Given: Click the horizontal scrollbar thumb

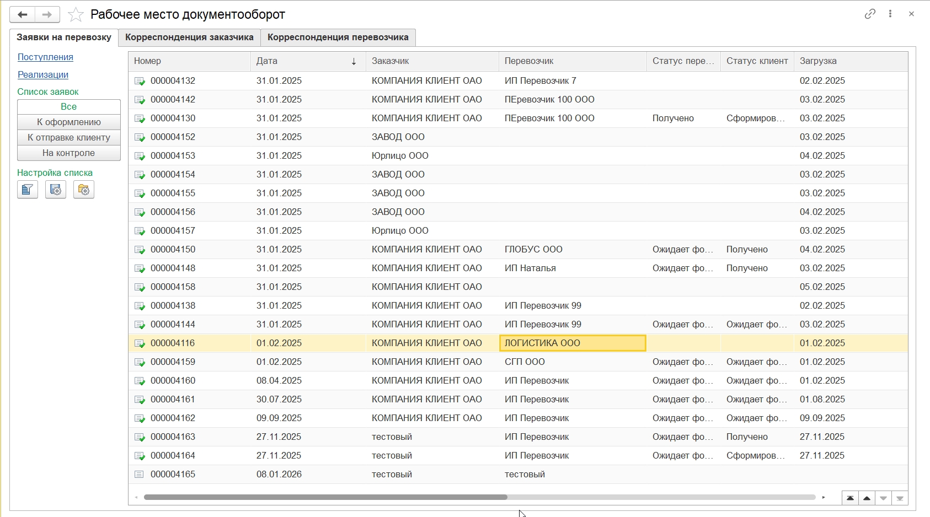Looking at the screenshot, I should [x=325, y=497].
